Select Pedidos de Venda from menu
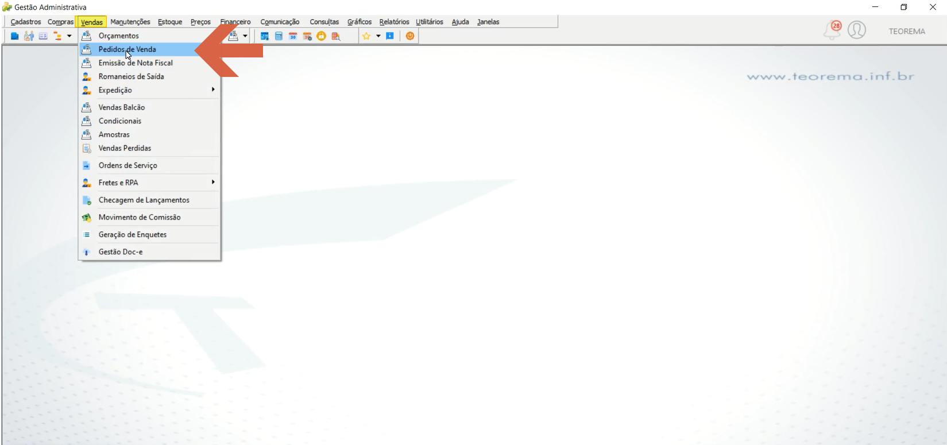 coord(150,49)
